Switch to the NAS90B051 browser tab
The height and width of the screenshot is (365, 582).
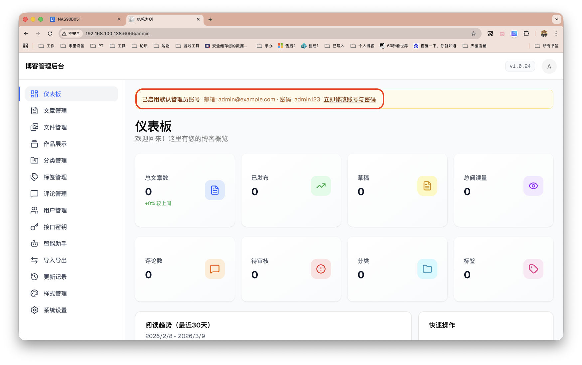pyautogui.click(x=80, y=19)
